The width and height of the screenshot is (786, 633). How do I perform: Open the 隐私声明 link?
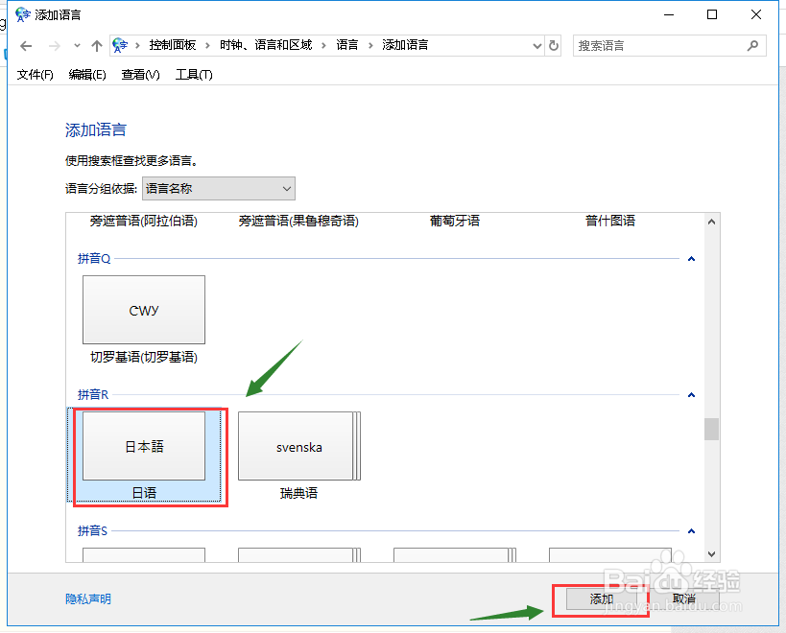pos(87,598)
